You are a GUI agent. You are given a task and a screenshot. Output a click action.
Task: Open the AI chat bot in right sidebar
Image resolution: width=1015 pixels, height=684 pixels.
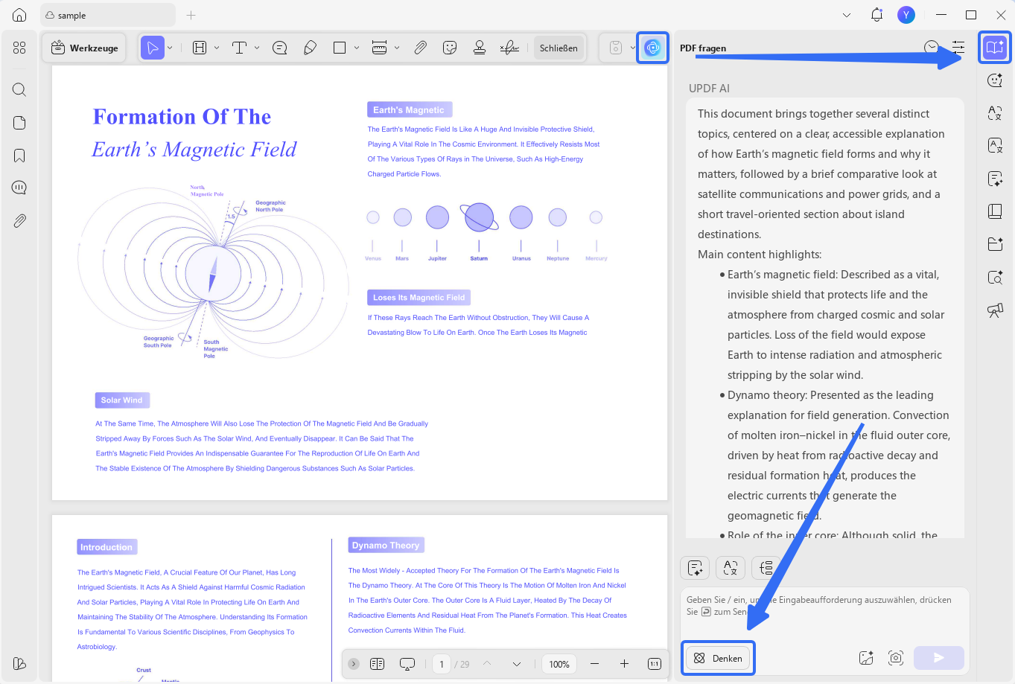tap(995, 80)
